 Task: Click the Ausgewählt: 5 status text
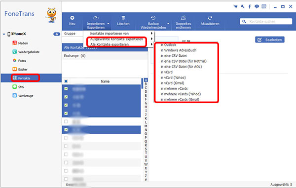[x=281, y=185]
